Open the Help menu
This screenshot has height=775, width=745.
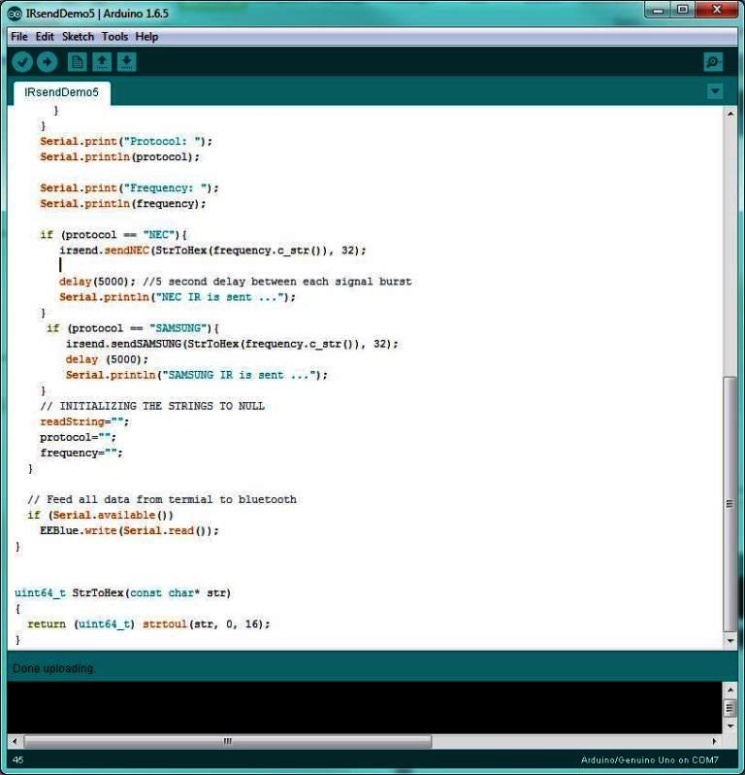[x=146, y=37]
